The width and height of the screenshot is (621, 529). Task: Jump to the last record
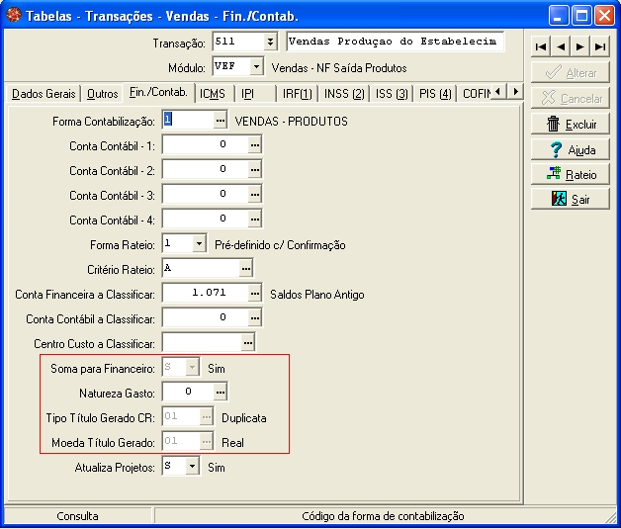tap(599, 46)
